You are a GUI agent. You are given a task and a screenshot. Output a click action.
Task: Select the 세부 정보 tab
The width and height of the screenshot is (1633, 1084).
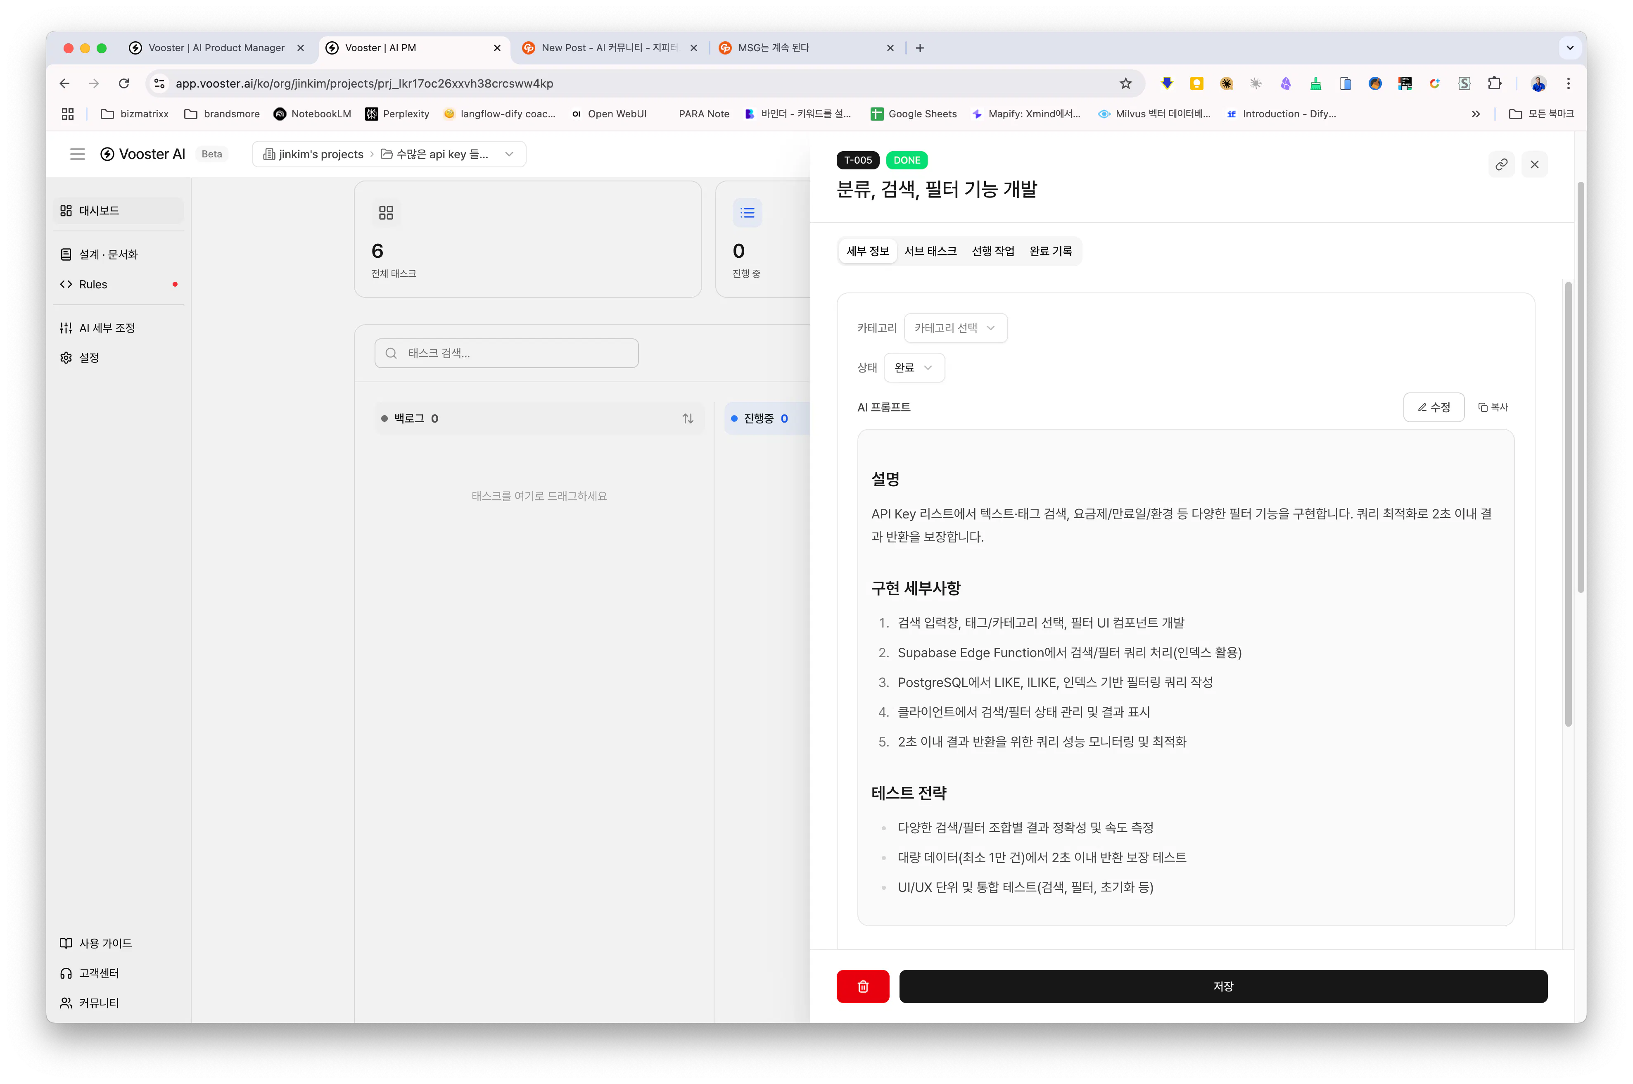tap(867, 251)
